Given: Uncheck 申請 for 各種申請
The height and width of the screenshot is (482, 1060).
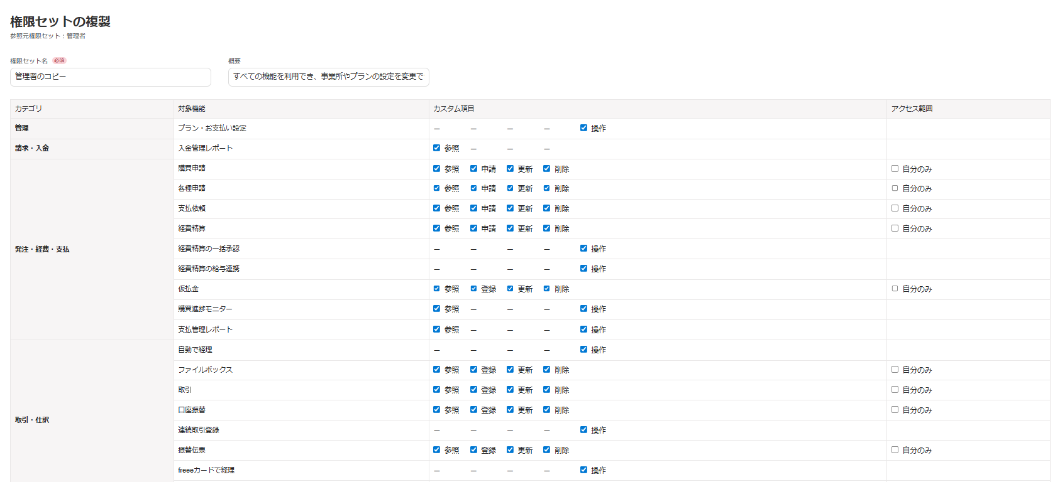Looking at the screenshot, I should click(x=473, y=188).
